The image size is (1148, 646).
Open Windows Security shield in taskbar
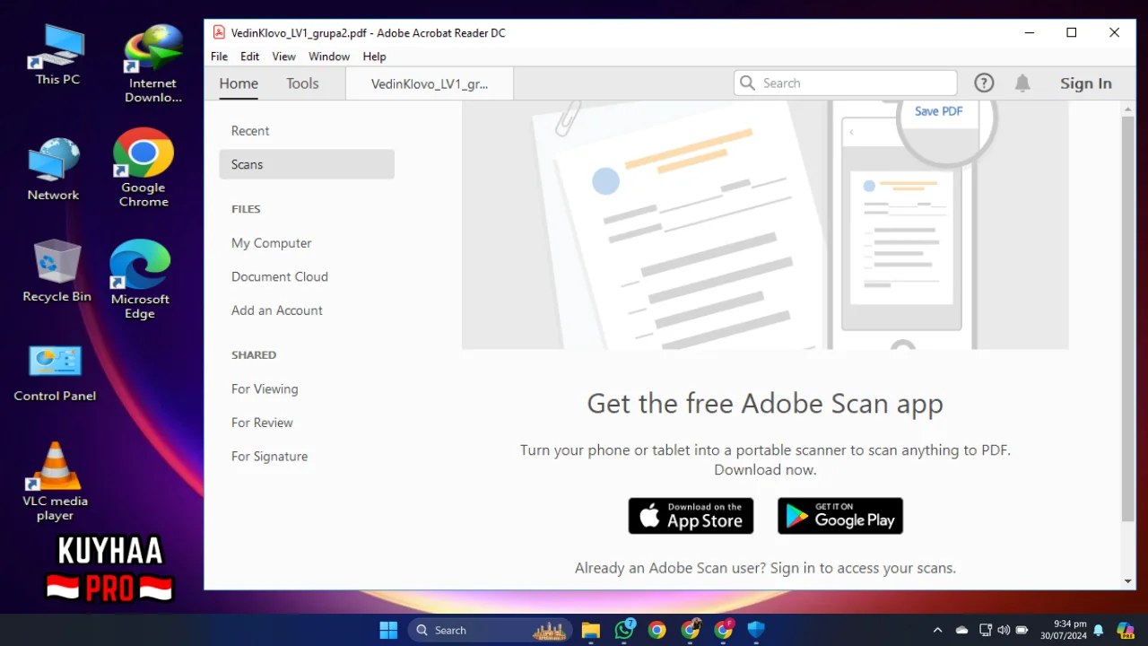pyautogui.click(x=756, y=630)
